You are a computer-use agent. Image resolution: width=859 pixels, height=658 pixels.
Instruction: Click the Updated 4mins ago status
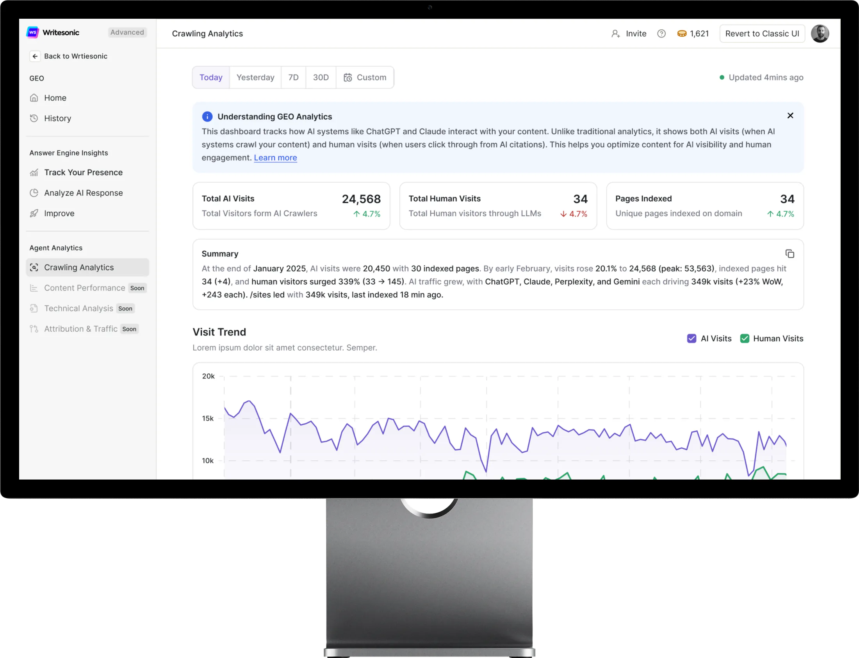click(x=761, y=78)
